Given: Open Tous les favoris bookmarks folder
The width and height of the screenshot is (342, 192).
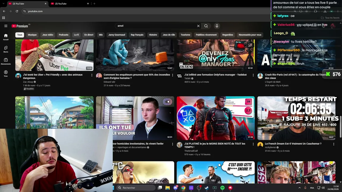Looking at the screenshot, I should point(330,18).
